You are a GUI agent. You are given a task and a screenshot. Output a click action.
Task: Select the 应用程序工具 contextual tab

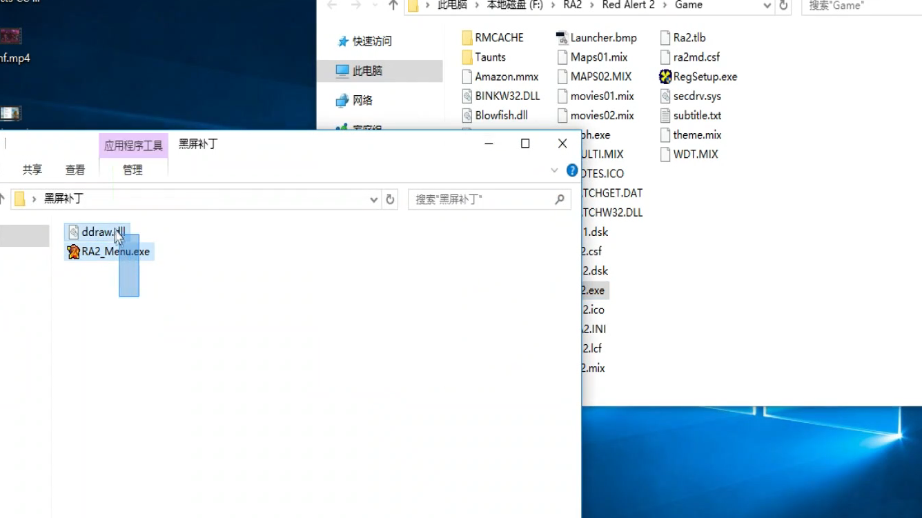pos(133,146)
